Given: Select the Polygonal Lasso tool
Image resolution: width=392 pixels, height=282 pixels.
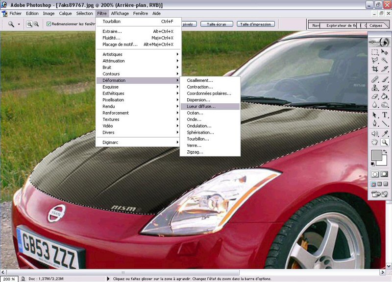Looking at the screenshot, I should pyautogui.click(x=374, y=60).
